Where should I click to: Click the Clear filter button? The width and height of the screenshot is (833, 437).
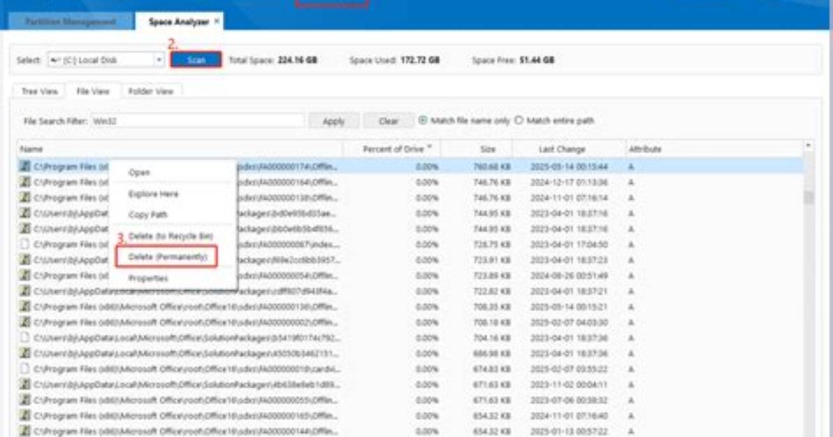389,121
